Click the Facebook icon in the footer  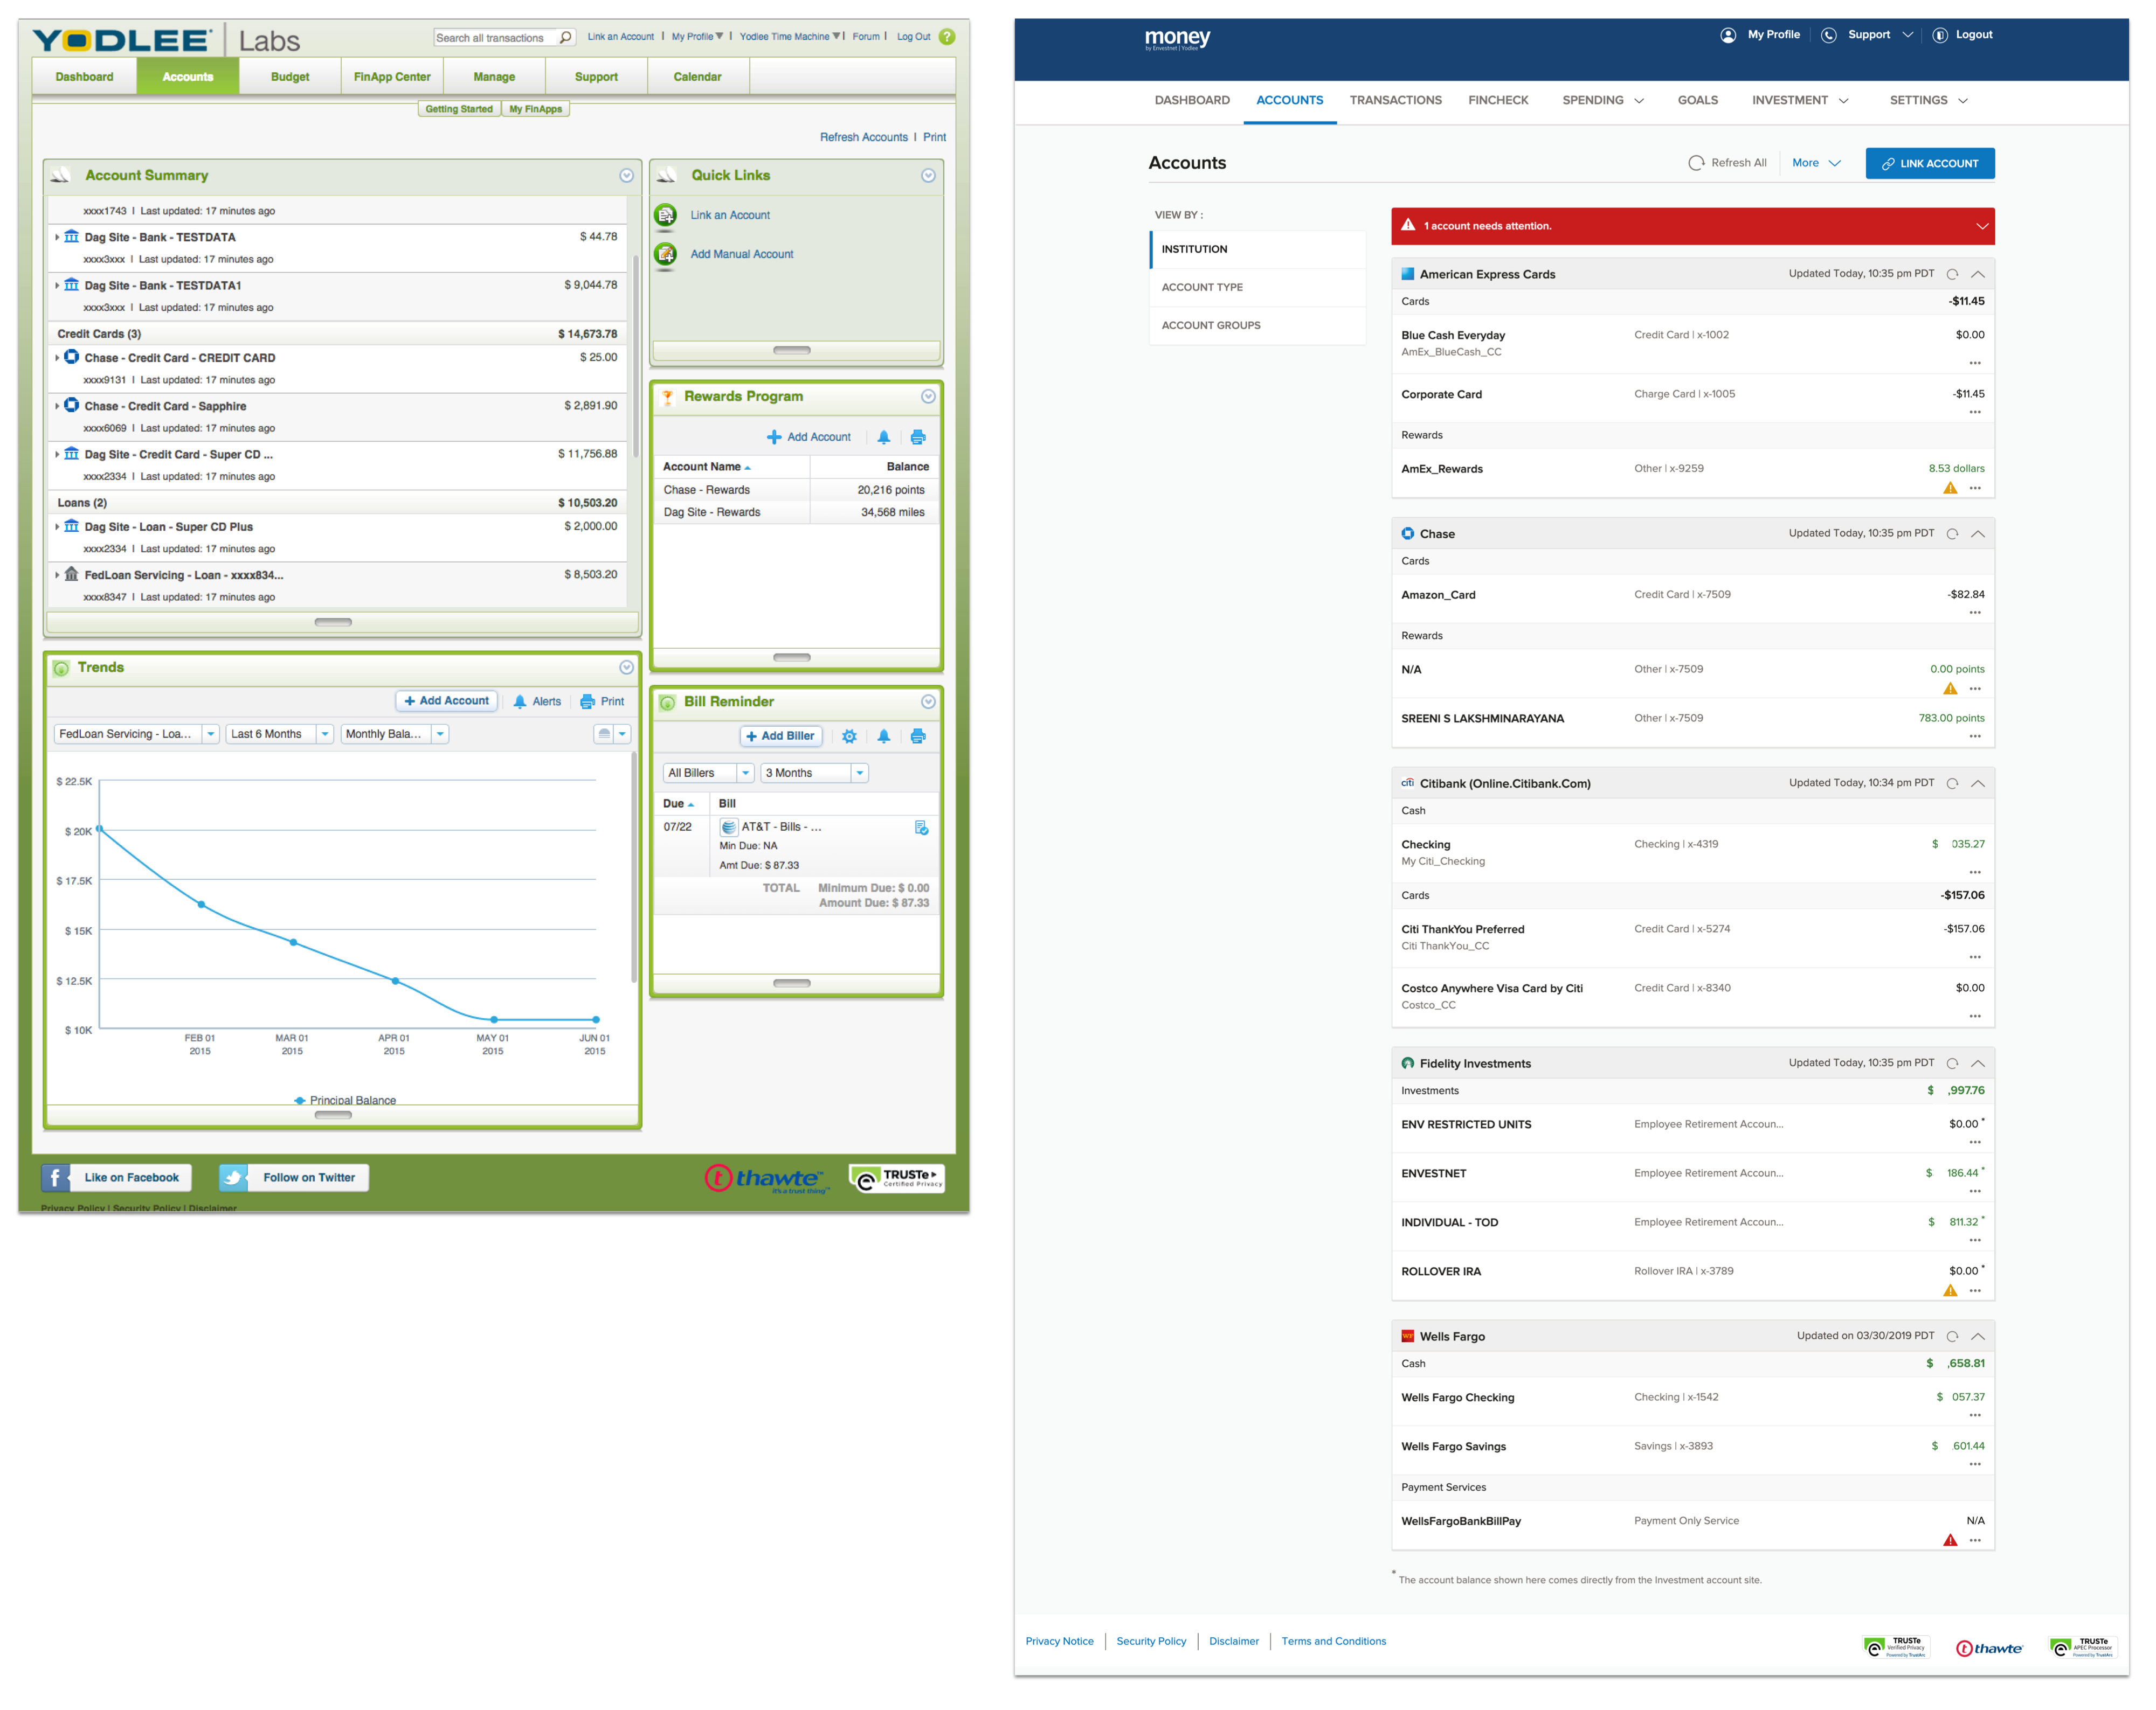[56, 1177]
